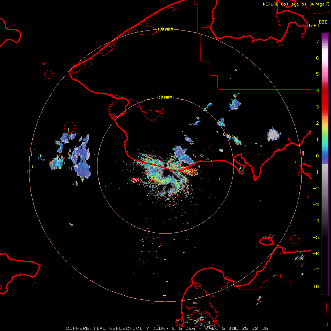Select the NEXLAB-College of DuPage credit text

tap(296, 4)
